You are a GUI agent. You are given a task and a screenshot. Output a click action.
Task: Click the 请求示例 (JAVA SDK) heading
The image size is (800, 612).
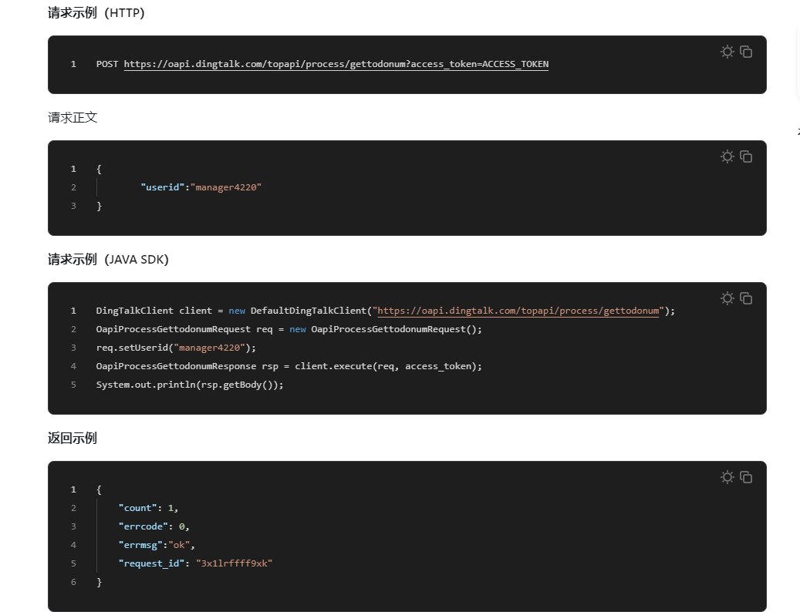click(108, 260)
